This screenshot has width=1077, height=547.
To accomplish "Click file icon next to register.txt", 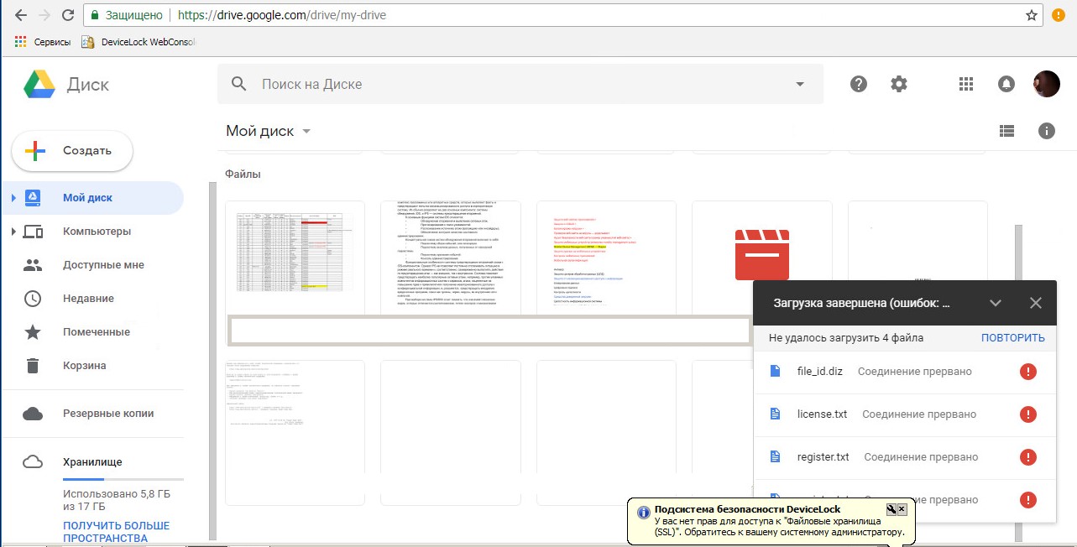I will (x=776, y=457).
